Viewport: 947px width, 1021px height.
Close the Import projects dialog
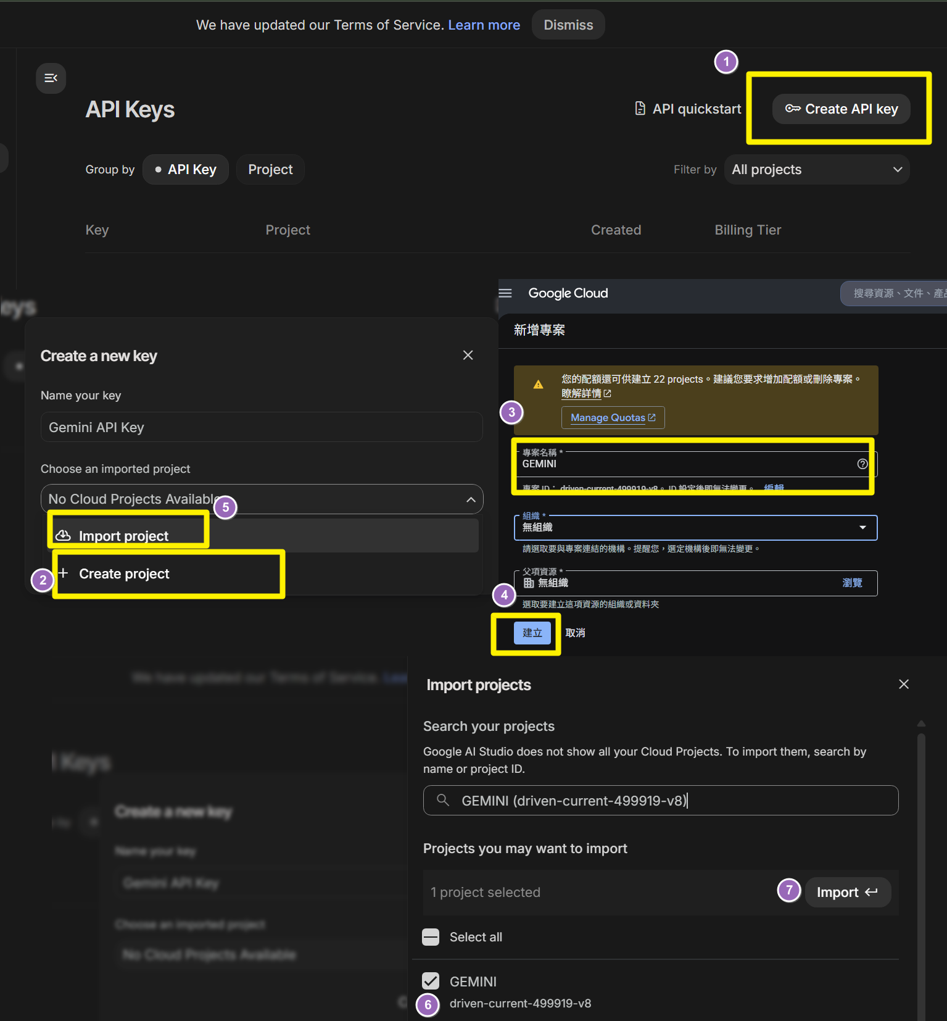pos(904,684)
